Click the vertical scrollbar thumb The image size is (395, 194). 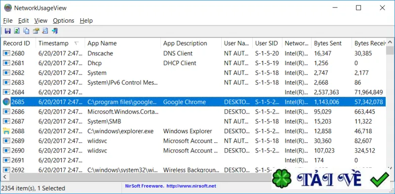[x=390, y=50]
